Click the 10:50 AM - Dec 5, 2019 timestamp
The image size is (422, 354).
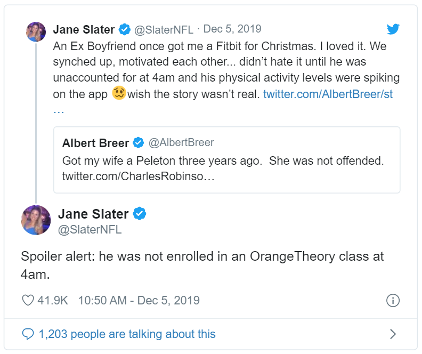139,300
